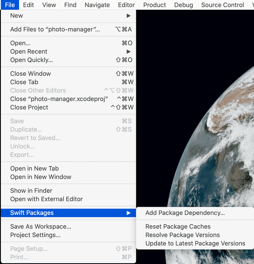Expand the New submenu

(x=69, y=16)
